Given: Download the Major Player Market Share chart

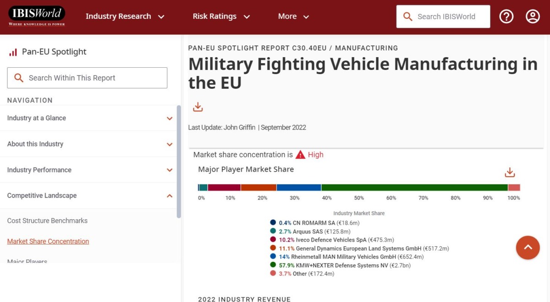Looking at the screenshot, I should (510, 172).
